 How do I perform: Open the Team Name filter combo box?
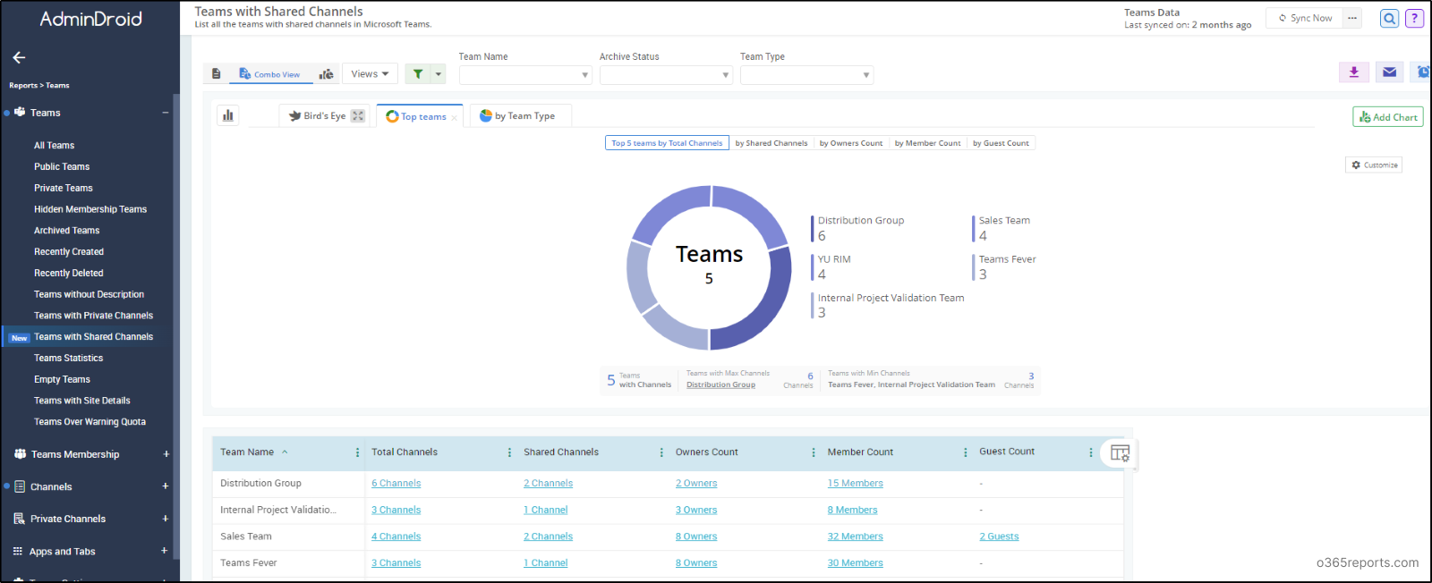tap(525, 75)
